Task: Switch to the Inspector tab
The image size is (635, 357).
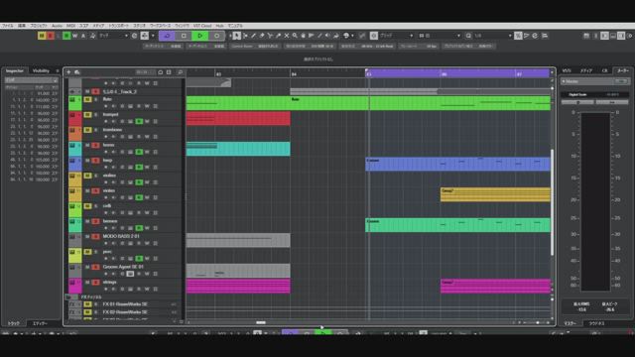Action: (x=15, y=70)
